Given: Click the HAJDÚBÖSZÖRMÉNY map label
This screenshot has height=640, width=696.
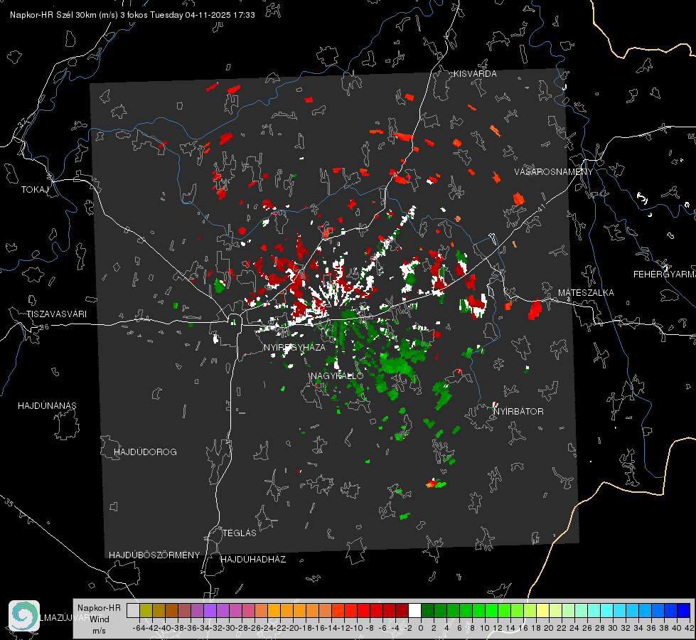Looking at the screenshot, I should 154,555.
